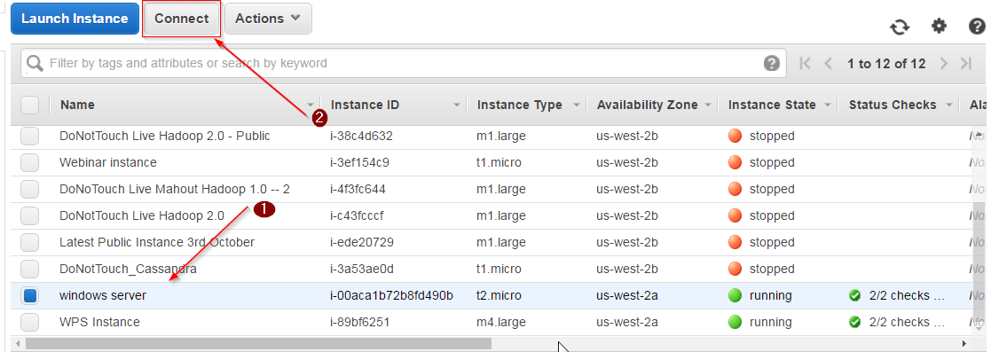Viewport: 991px width, 352px height.
Task: Check the WPS Instance row checkbox
Action: tap(29, 322)
